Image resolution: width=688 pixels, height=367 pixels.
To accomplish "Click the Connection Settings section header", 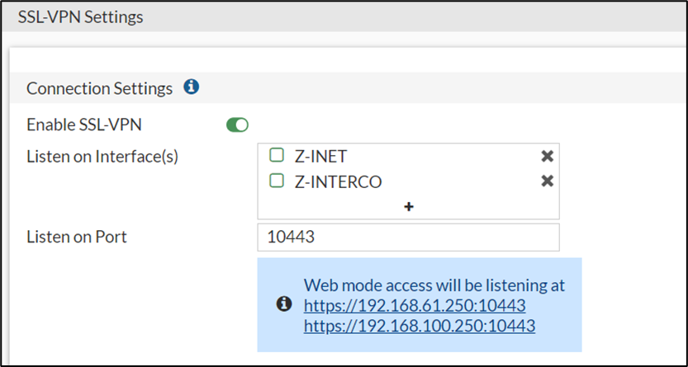I will click(x=99, y=87).
